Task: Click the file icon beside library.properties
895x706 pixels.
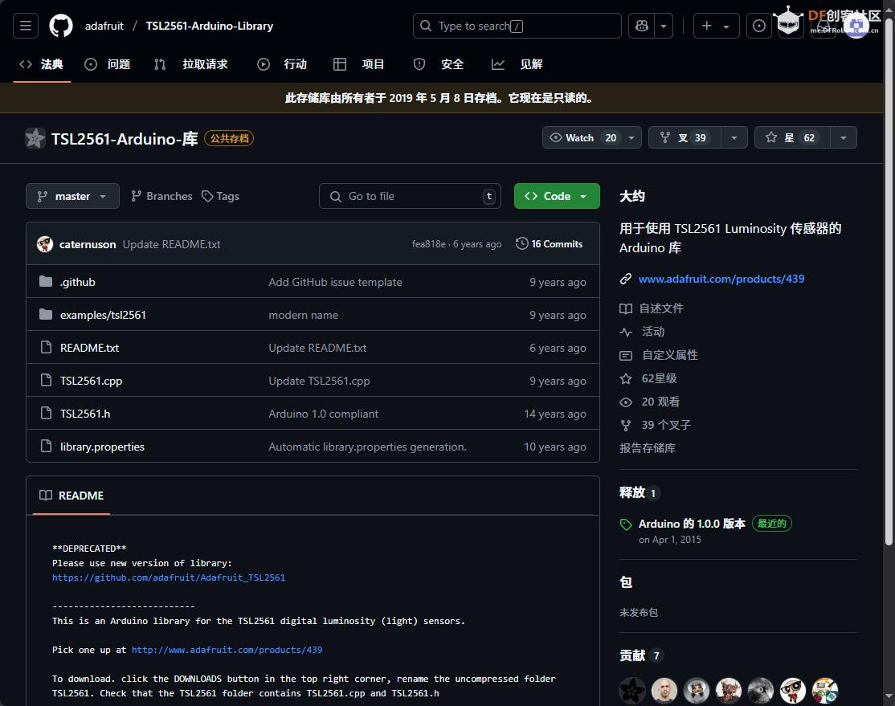Action: point(47,446)
